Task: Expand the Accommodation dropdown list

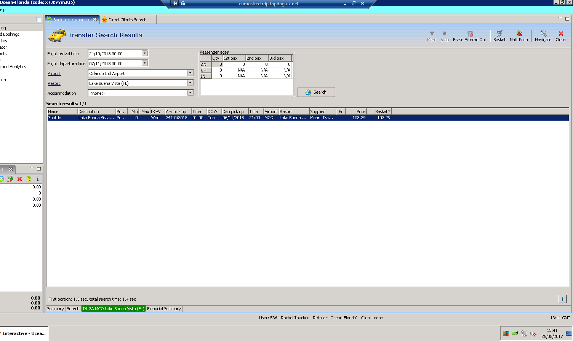Action: [190, 93]
